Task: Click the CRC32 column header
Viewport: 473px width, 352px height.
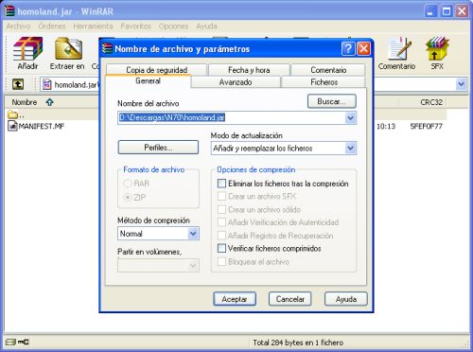Action: click(431, 102)
